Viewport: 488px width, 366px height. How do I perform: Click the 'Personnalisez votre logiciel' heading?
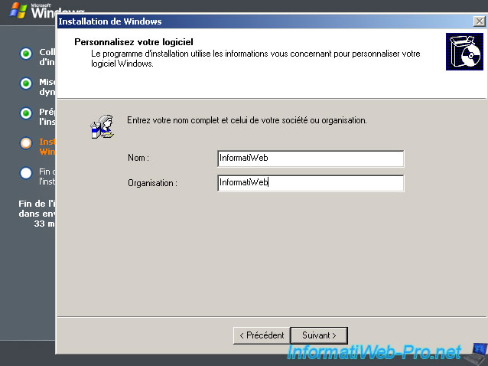pos(134,42)
